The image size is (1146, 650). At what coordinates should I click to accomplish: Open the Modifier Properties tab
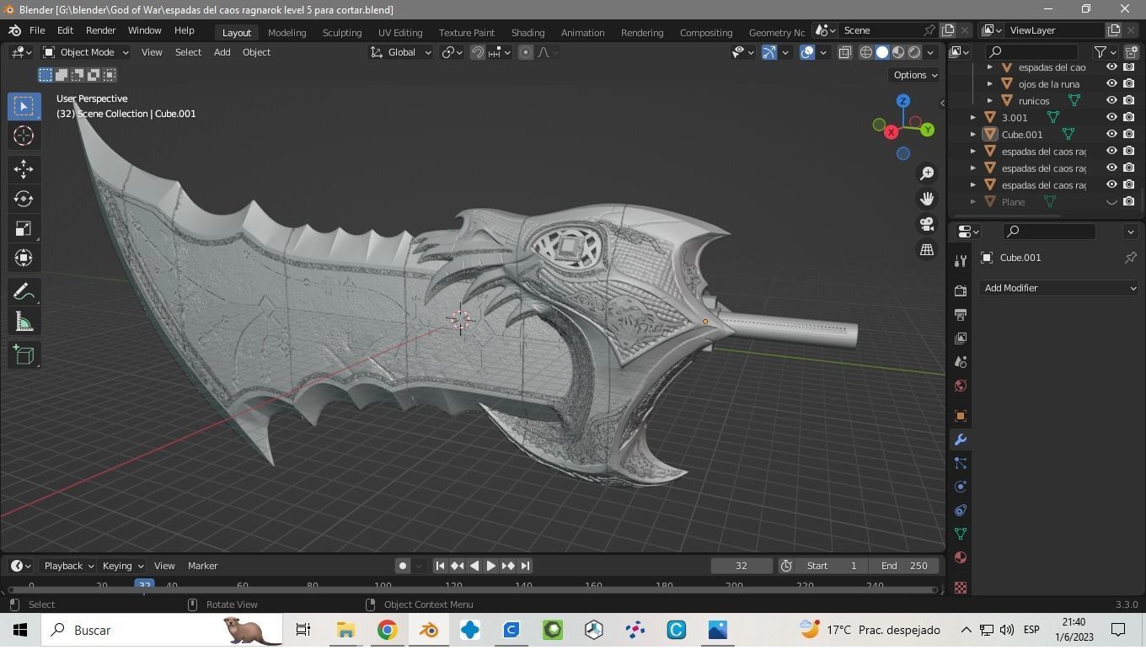point(960,439)
